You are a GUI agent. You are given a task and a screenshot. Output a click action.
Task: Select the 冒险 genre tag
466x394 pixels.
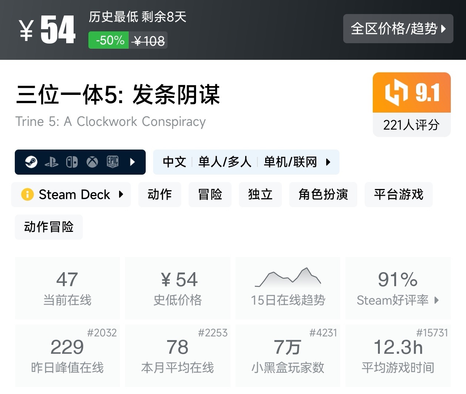[x=210, y=194]
